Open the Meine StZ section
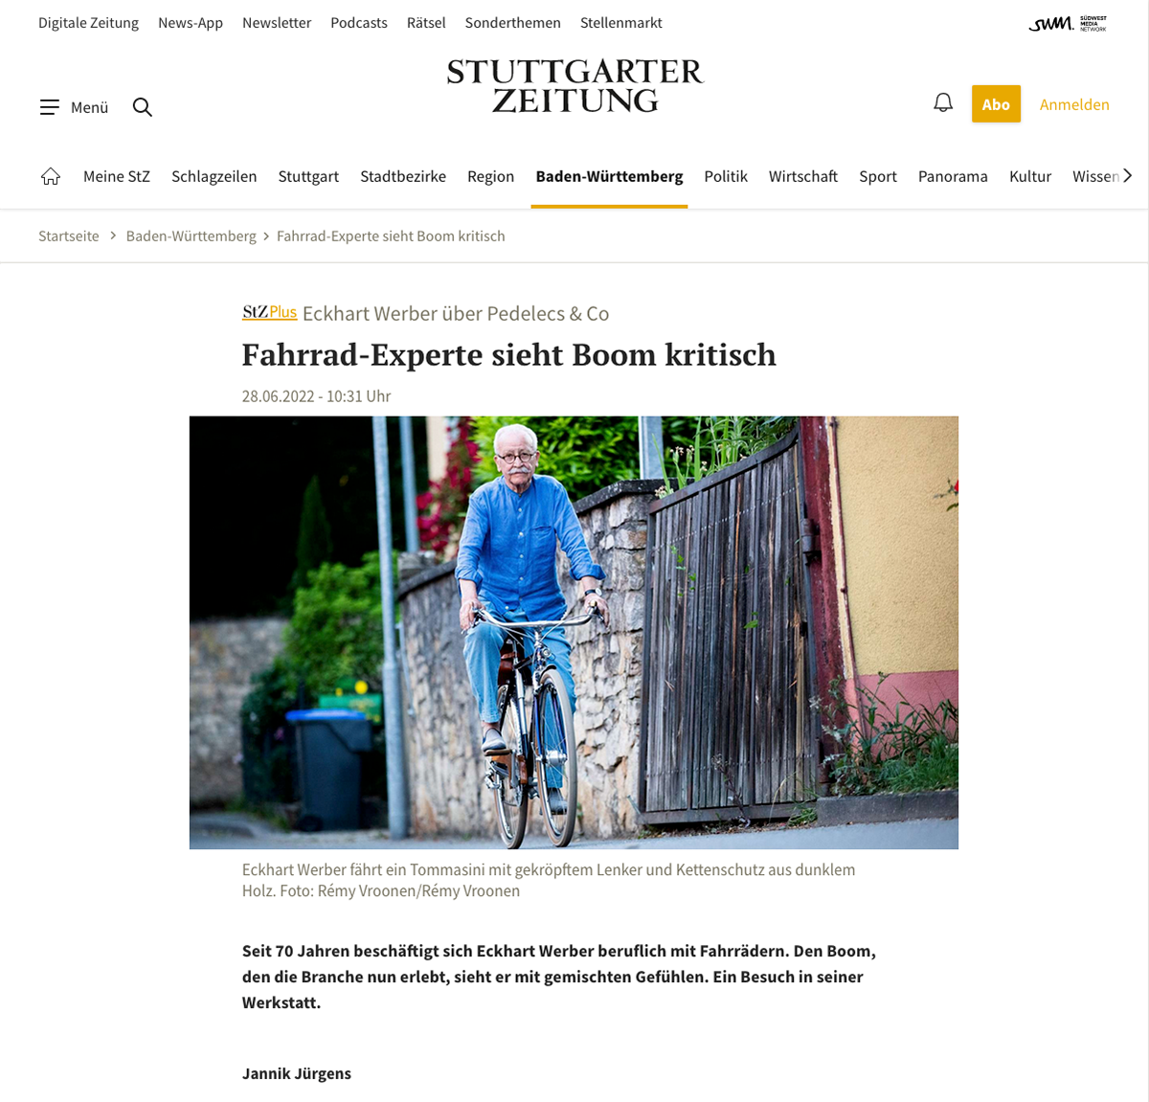This screenshot has width=1149, height=1102. [117, 176]
